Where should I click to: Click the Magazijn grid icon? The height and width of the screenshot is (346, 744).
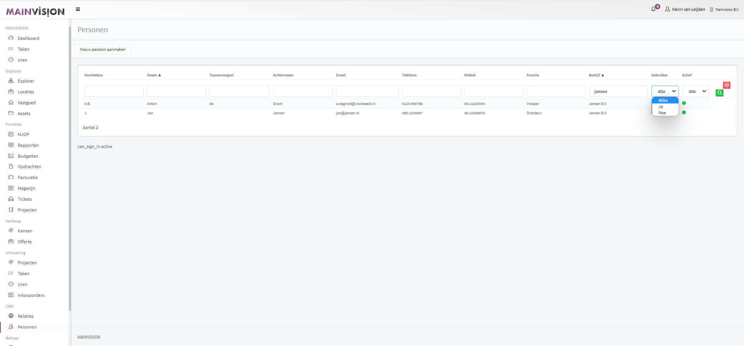click(x=11, y=188)
